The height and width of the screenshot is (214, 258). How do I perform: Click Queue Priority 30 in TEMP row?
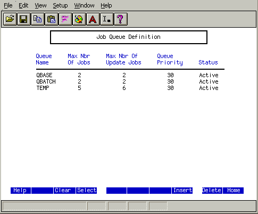(x=170, y=88)
